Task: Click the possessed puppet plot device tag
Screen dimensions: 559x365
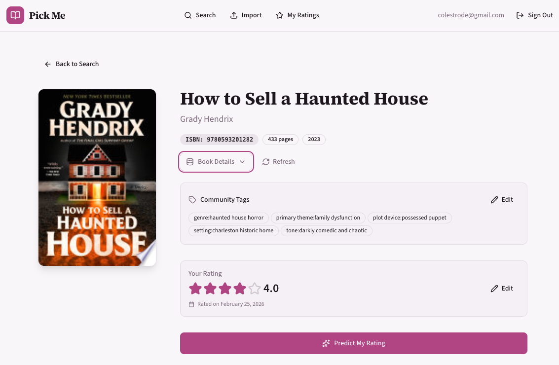Action: [410, 218]
